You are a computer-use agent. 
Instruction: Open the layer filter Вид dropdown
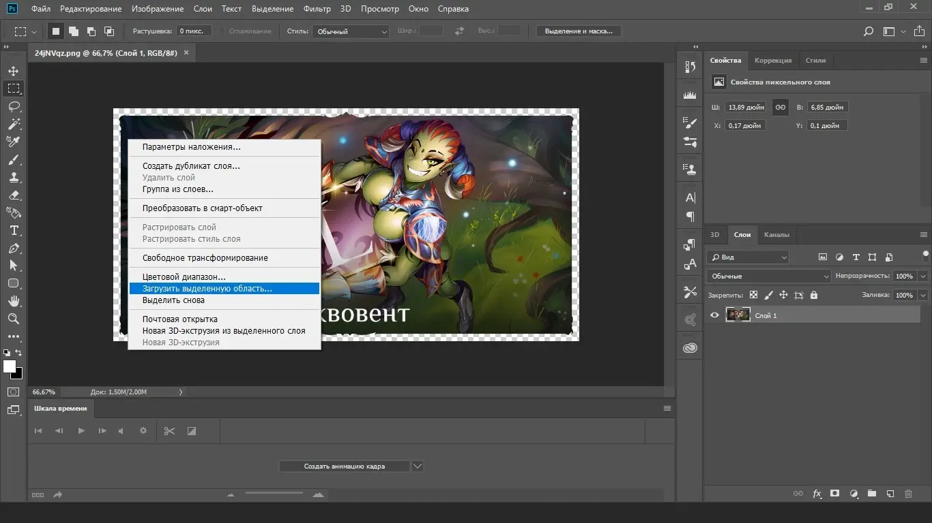[x=748, y=257]
